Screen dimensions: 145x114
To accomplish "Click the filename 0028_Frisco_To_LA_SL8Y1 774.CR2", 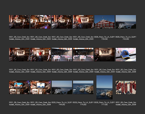I will [x=83, y=104].
